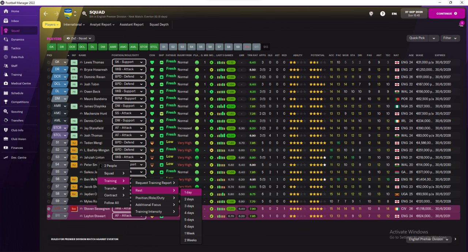Screen dimensions: 468x252
Task: Toggle selection circle for Josh Tobin row
Action: point(49,84)
